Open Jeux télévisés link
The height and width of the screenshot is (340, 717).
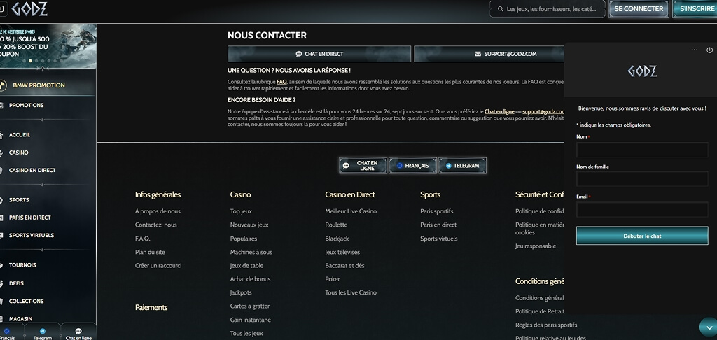(x=342, y=253)
